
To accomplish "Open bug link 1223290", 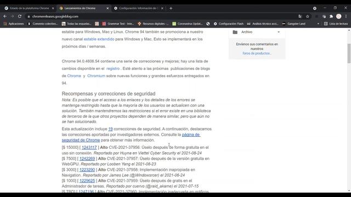I will 87,170.
